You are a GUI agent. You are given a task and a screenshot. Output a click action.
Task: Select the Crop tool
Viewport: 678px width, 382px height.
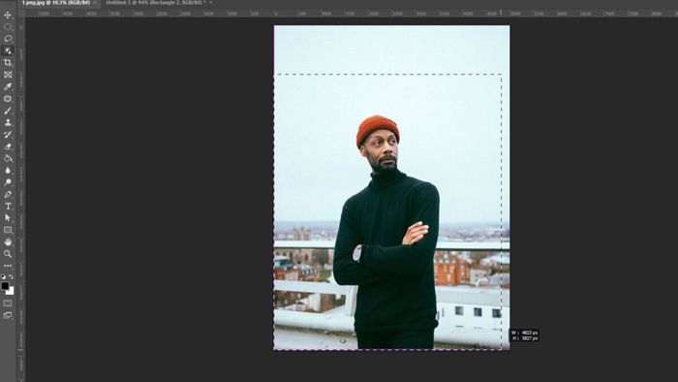pos(8,63)
